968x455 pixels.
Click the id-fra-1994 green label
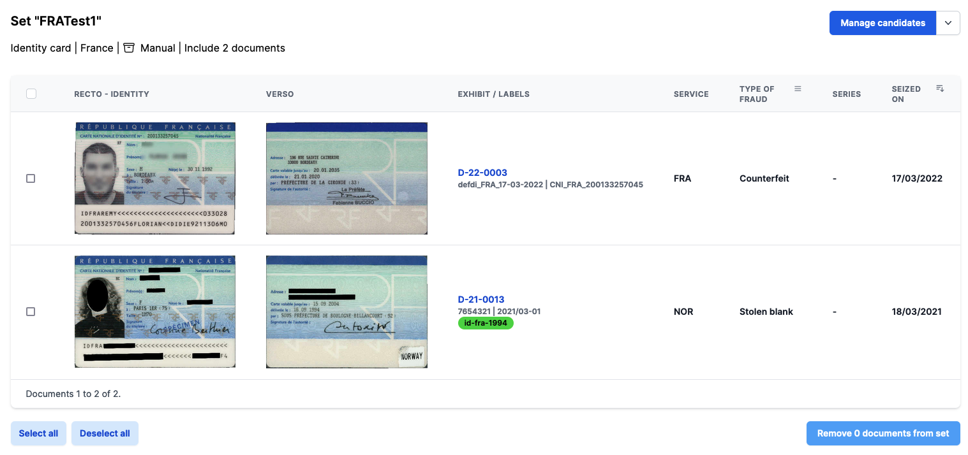(486, 323)
